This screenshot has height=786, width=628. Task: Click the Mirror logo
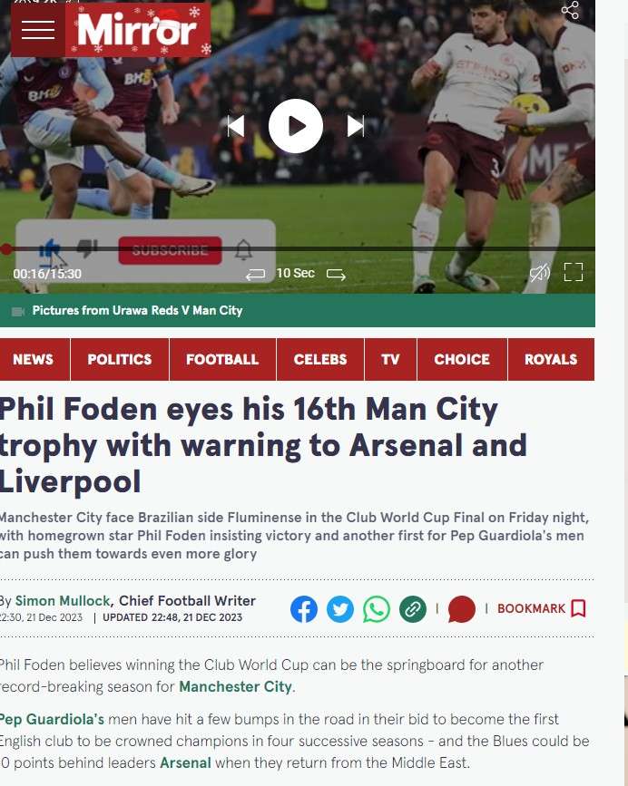pyautogui.click(x=138, y=30)
